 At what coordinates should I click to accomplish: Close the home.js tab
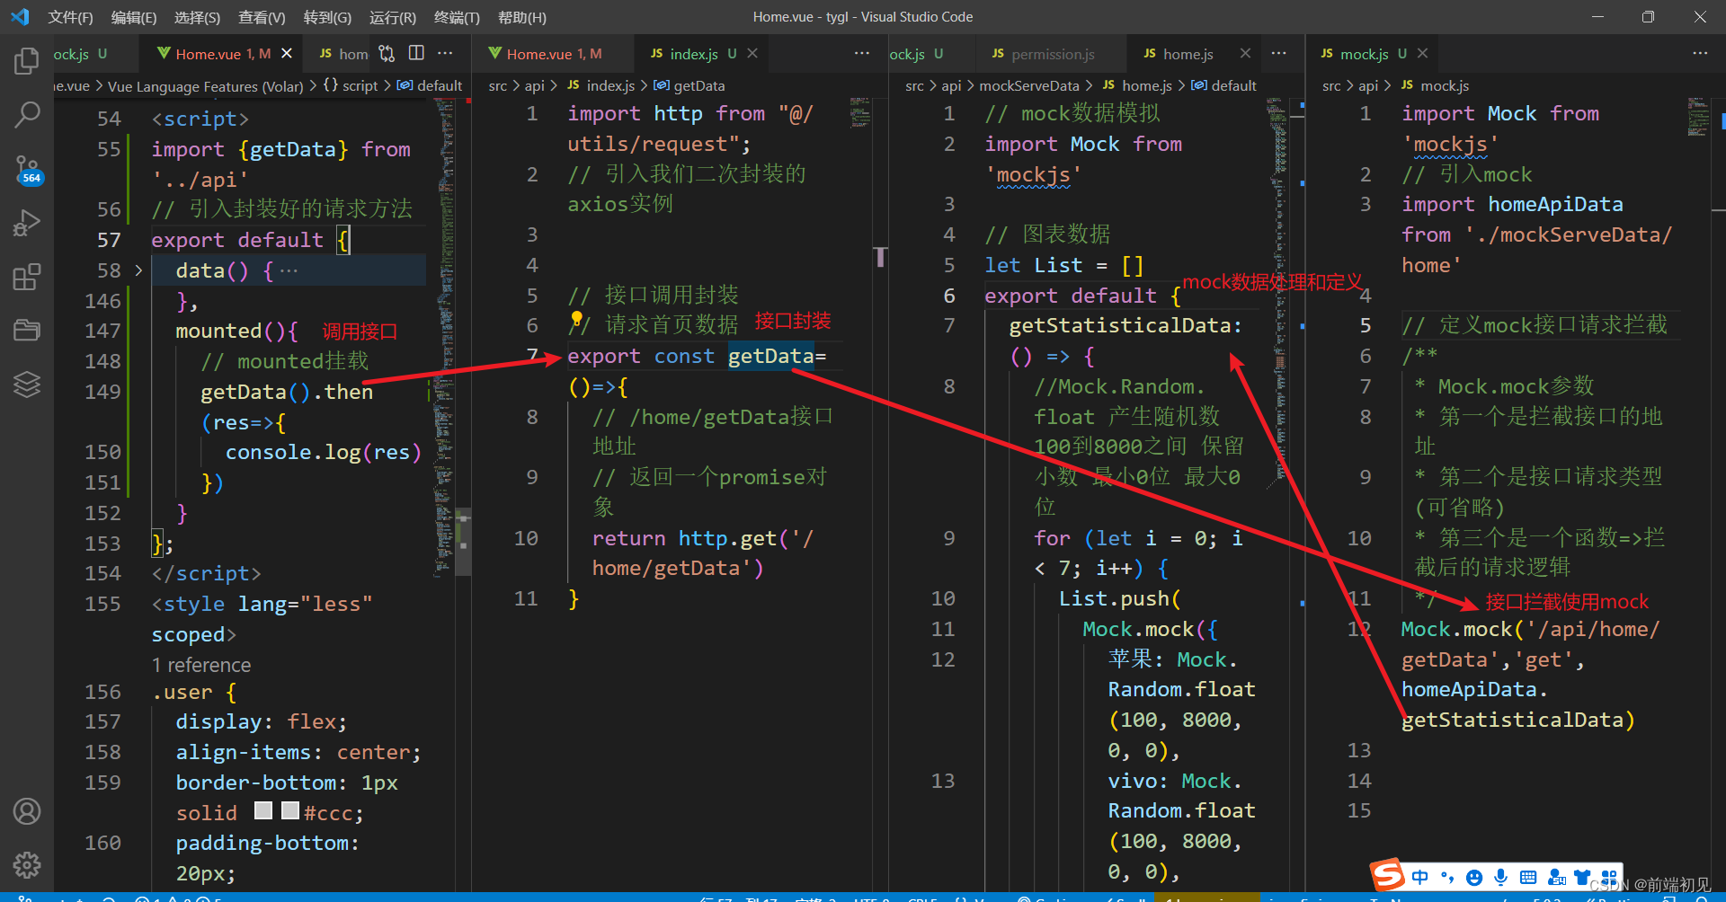pyautogui.click(x=1245, y=54)
